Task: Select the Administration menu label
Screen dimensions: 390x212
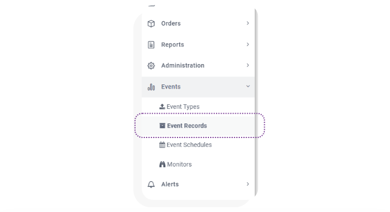Action: click(x=183, y=65)
